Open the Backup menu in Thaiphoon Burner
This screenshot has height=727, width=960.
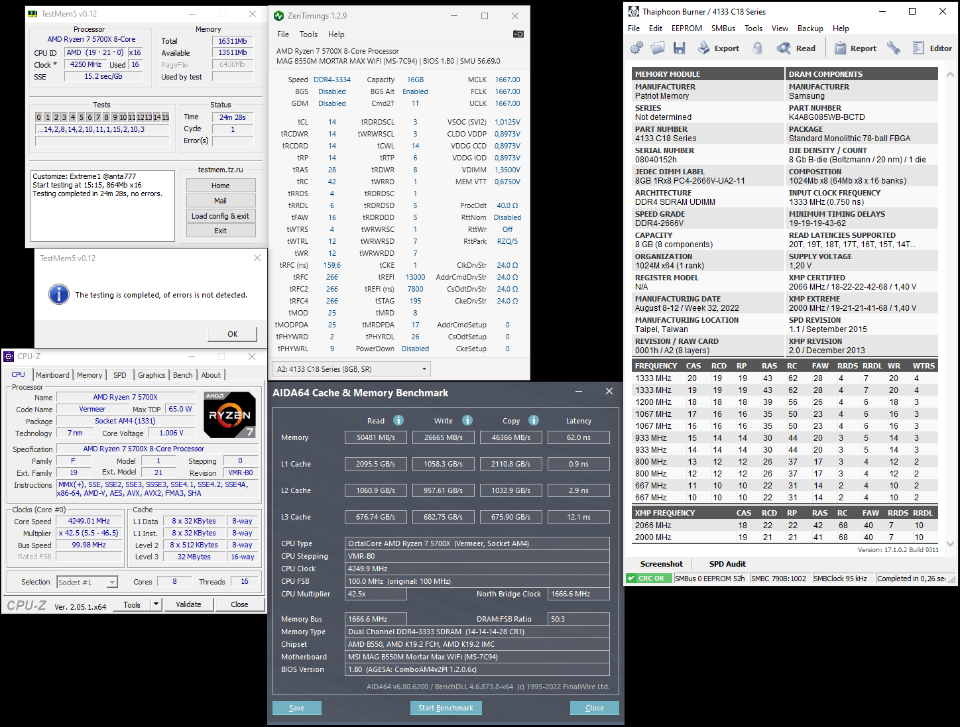810,28
